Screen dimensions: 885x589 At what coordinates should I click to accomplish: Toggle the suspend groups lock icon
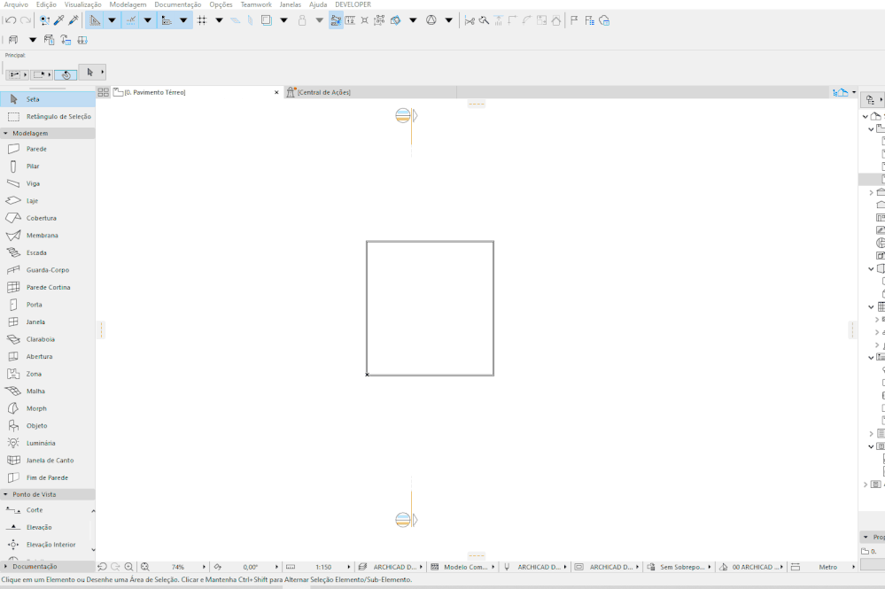click(303, 19)
